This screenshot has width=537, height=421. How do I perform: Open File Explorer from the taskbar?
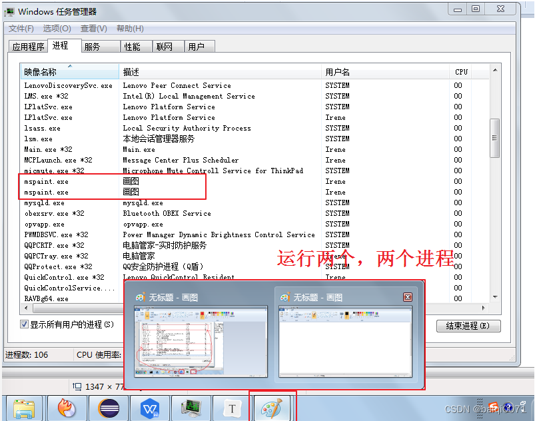(x=24, y=408)
